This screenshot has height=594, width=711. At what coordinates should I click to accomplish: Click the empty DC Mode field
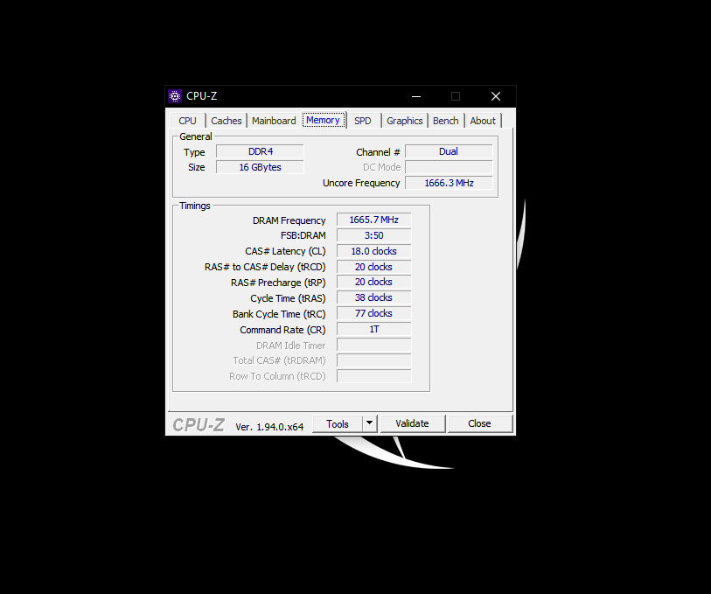click(x=449, y=167)
